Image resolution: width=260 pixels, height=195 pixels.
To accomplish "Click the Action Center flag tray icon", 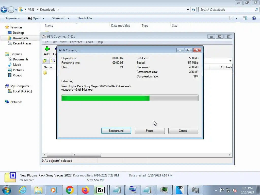I will pyautogui.click(x=222, y=190).
